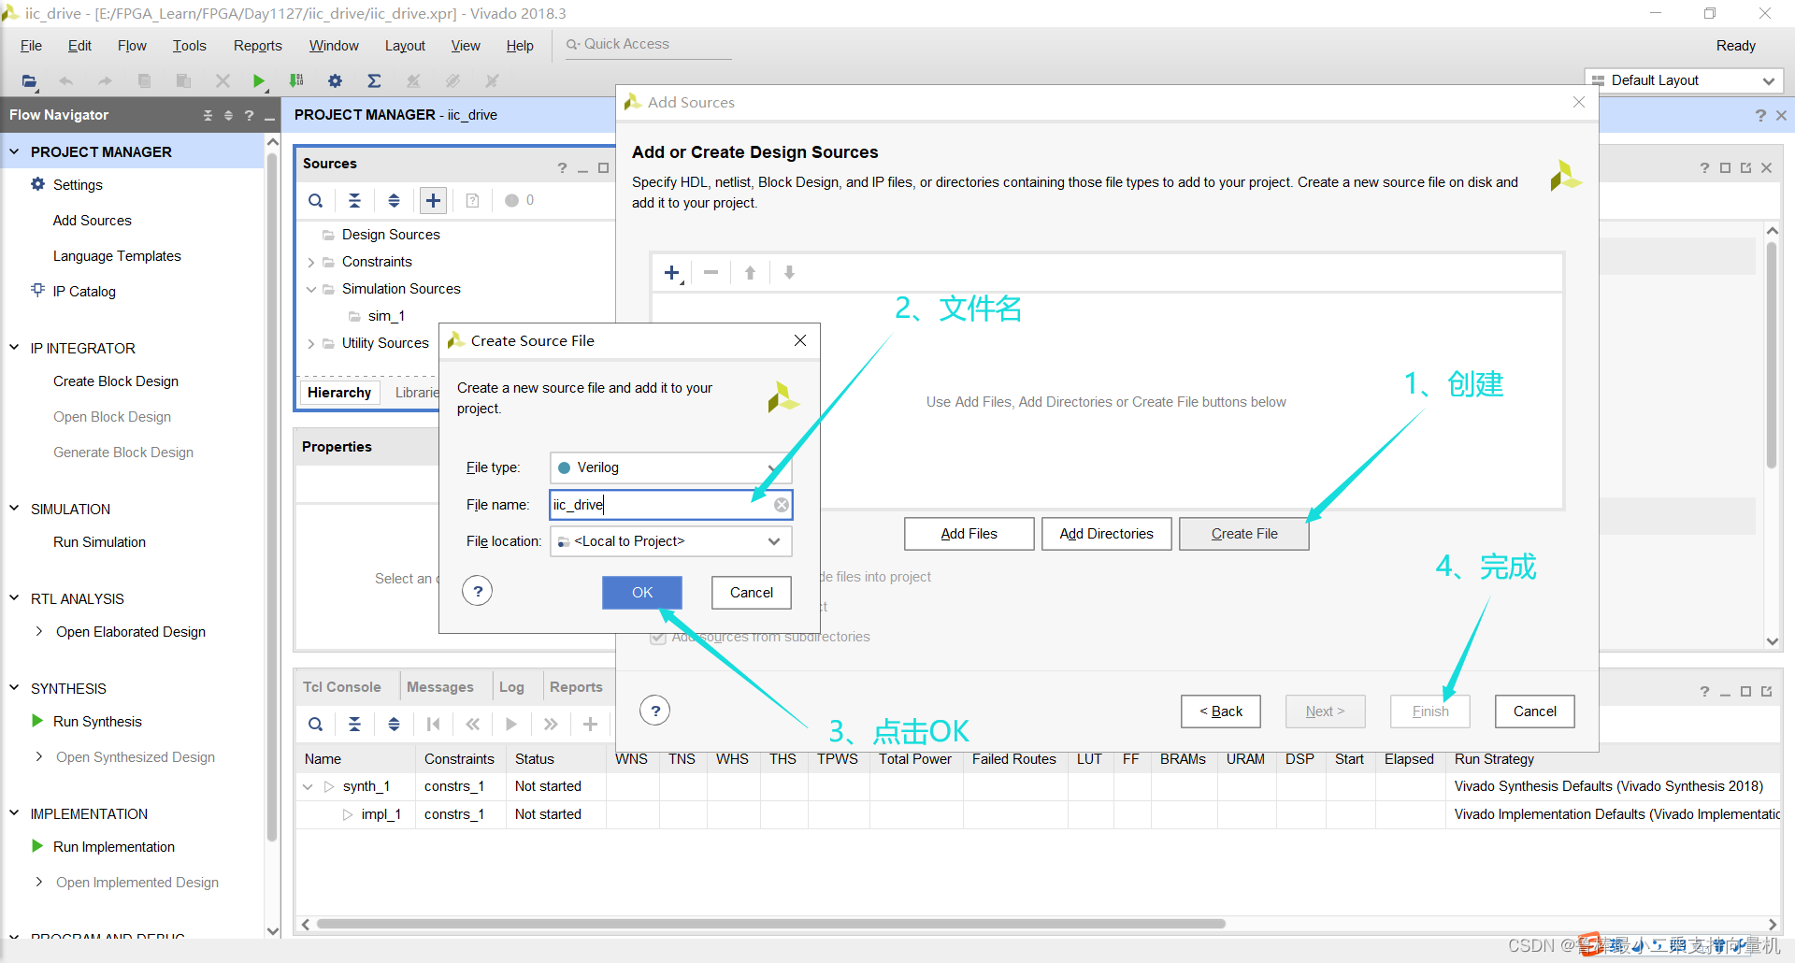Toggle Add sources from subdirectories checkbox

[658, 637]
